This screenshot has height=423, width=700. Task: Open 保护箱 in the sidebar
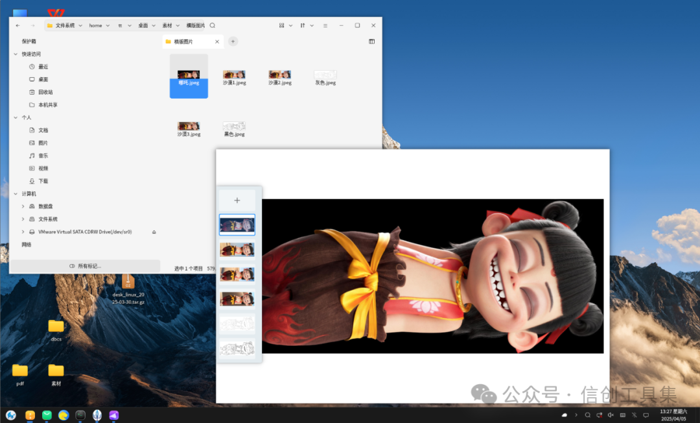point(29,41)
